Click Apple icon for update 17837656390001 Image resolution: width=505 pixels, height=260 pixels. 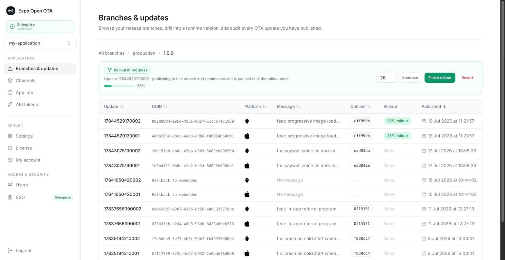(247, 224)
